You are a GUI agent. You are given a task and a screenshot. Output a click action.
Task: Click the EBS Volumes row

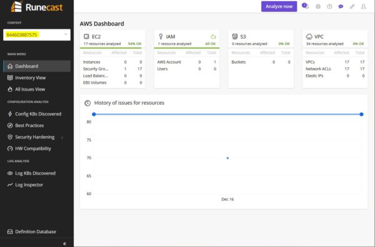pos(112,82)
